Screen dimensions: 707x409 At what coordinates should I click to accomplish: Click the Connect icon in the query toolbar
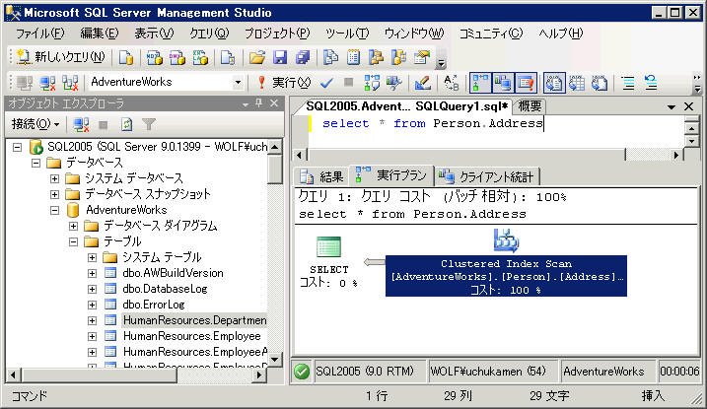25,83
